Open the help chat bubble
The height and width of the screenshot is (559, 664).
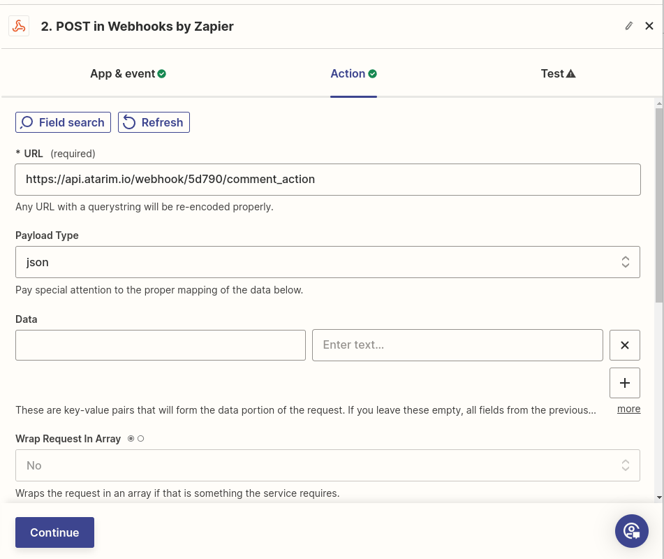pos(632,531)
